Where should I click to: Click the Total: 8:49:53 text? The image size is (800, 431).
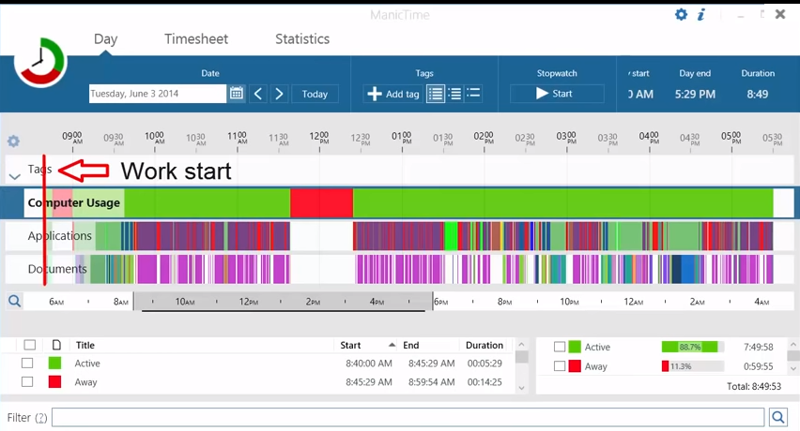tap(754, 386)
